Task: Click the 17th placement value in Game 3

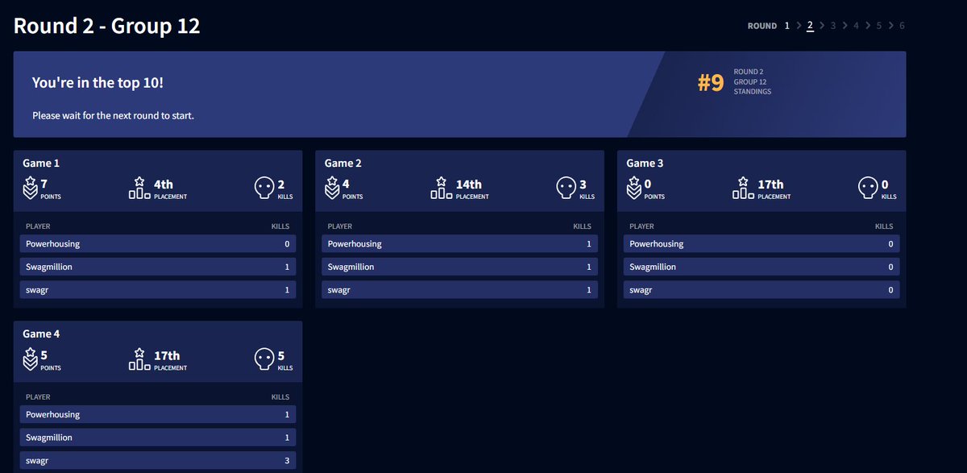Action: tap(771, 185)
